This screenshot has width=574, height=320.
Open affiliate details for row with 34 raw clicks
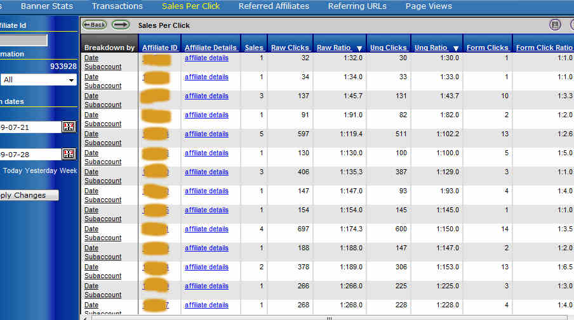click(x=206, y=77)
